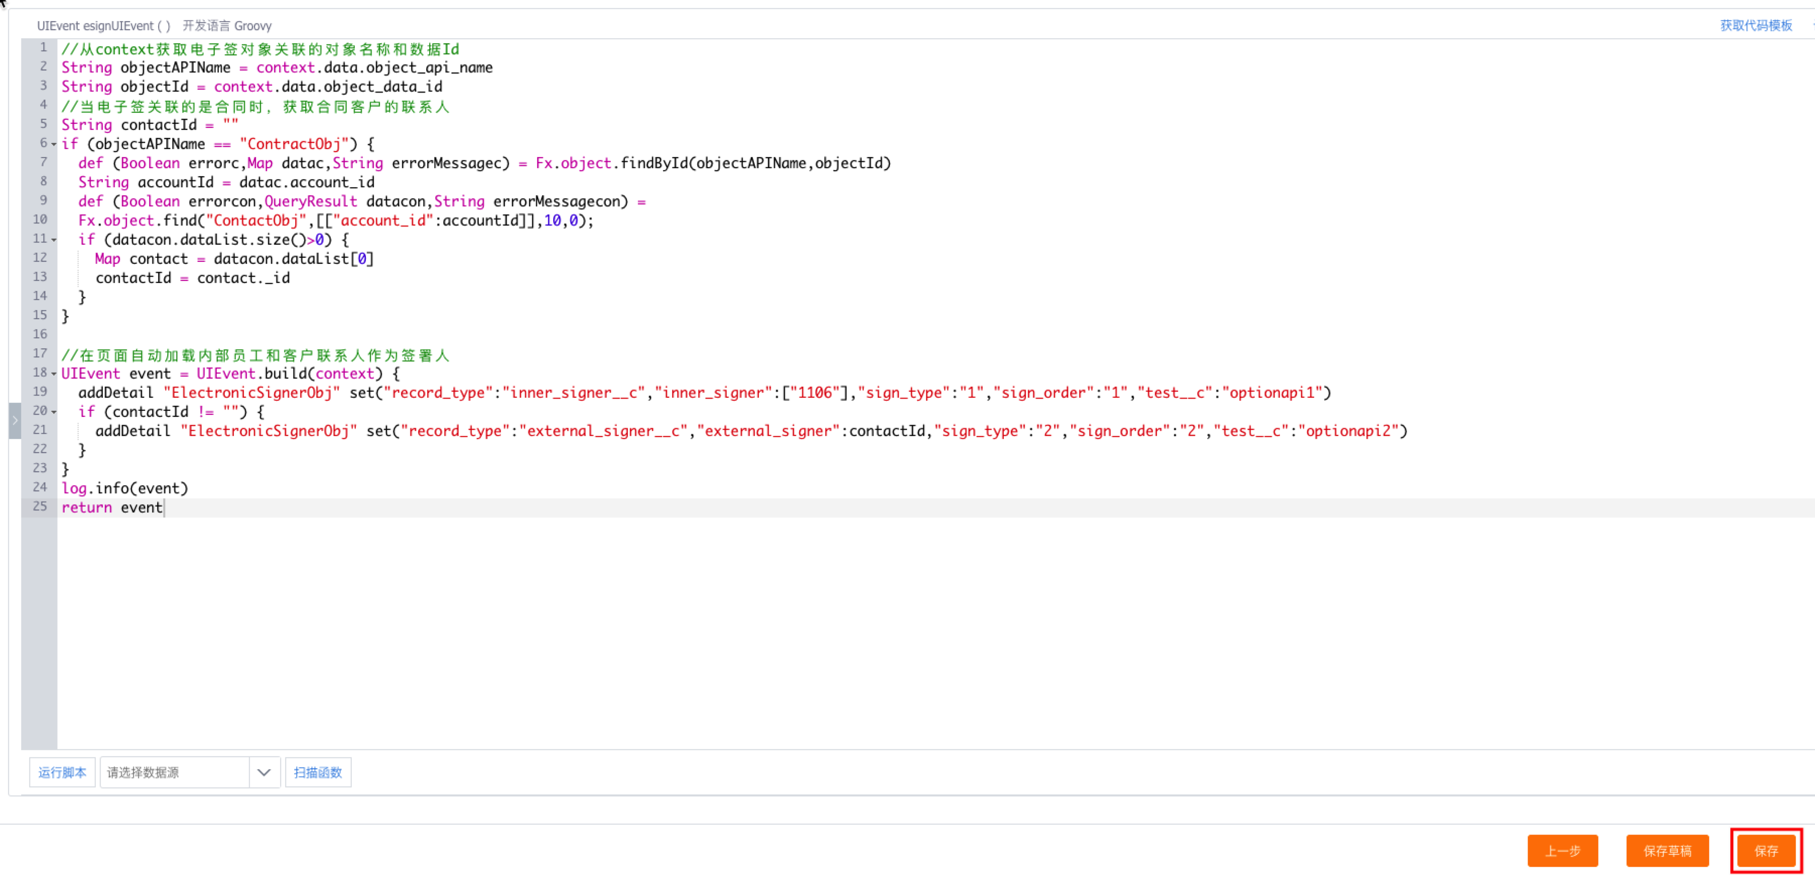This screenshot has height=875, width=1815.
Task: Collapse the fold arrow on line 11
Action: coord(53,240)
